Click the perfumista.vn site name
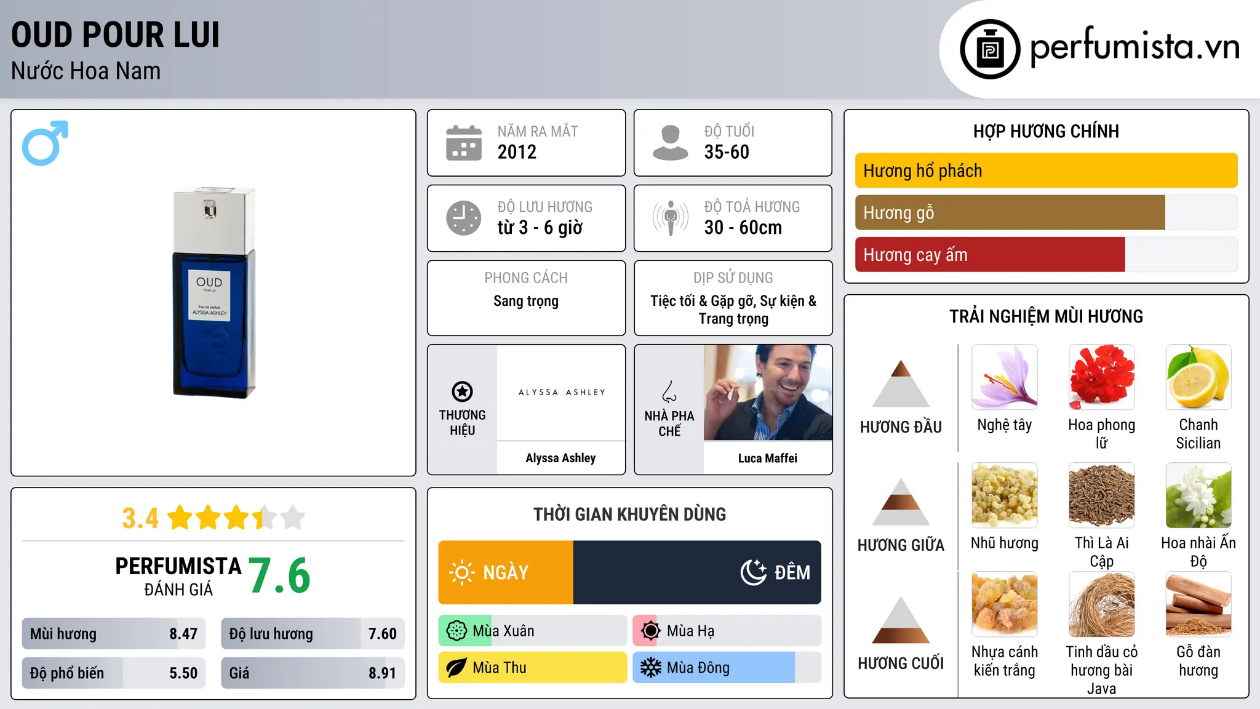Image resolution: width=1260 pixels, height=709 pixels. pyautogui.click(x=1134, y=47)
